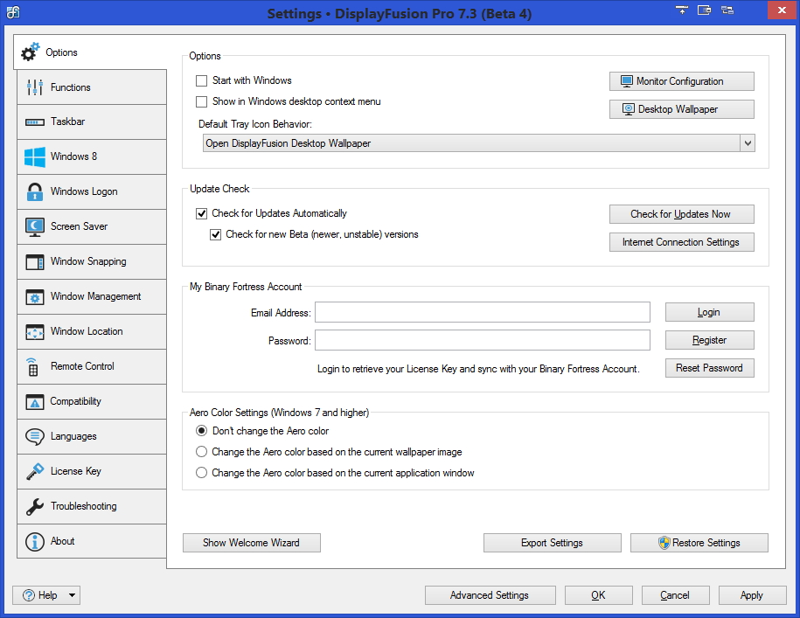Screen dimensions: 800x618
Task: Open the Help button dropdown arrow
Action: (72, 596)
